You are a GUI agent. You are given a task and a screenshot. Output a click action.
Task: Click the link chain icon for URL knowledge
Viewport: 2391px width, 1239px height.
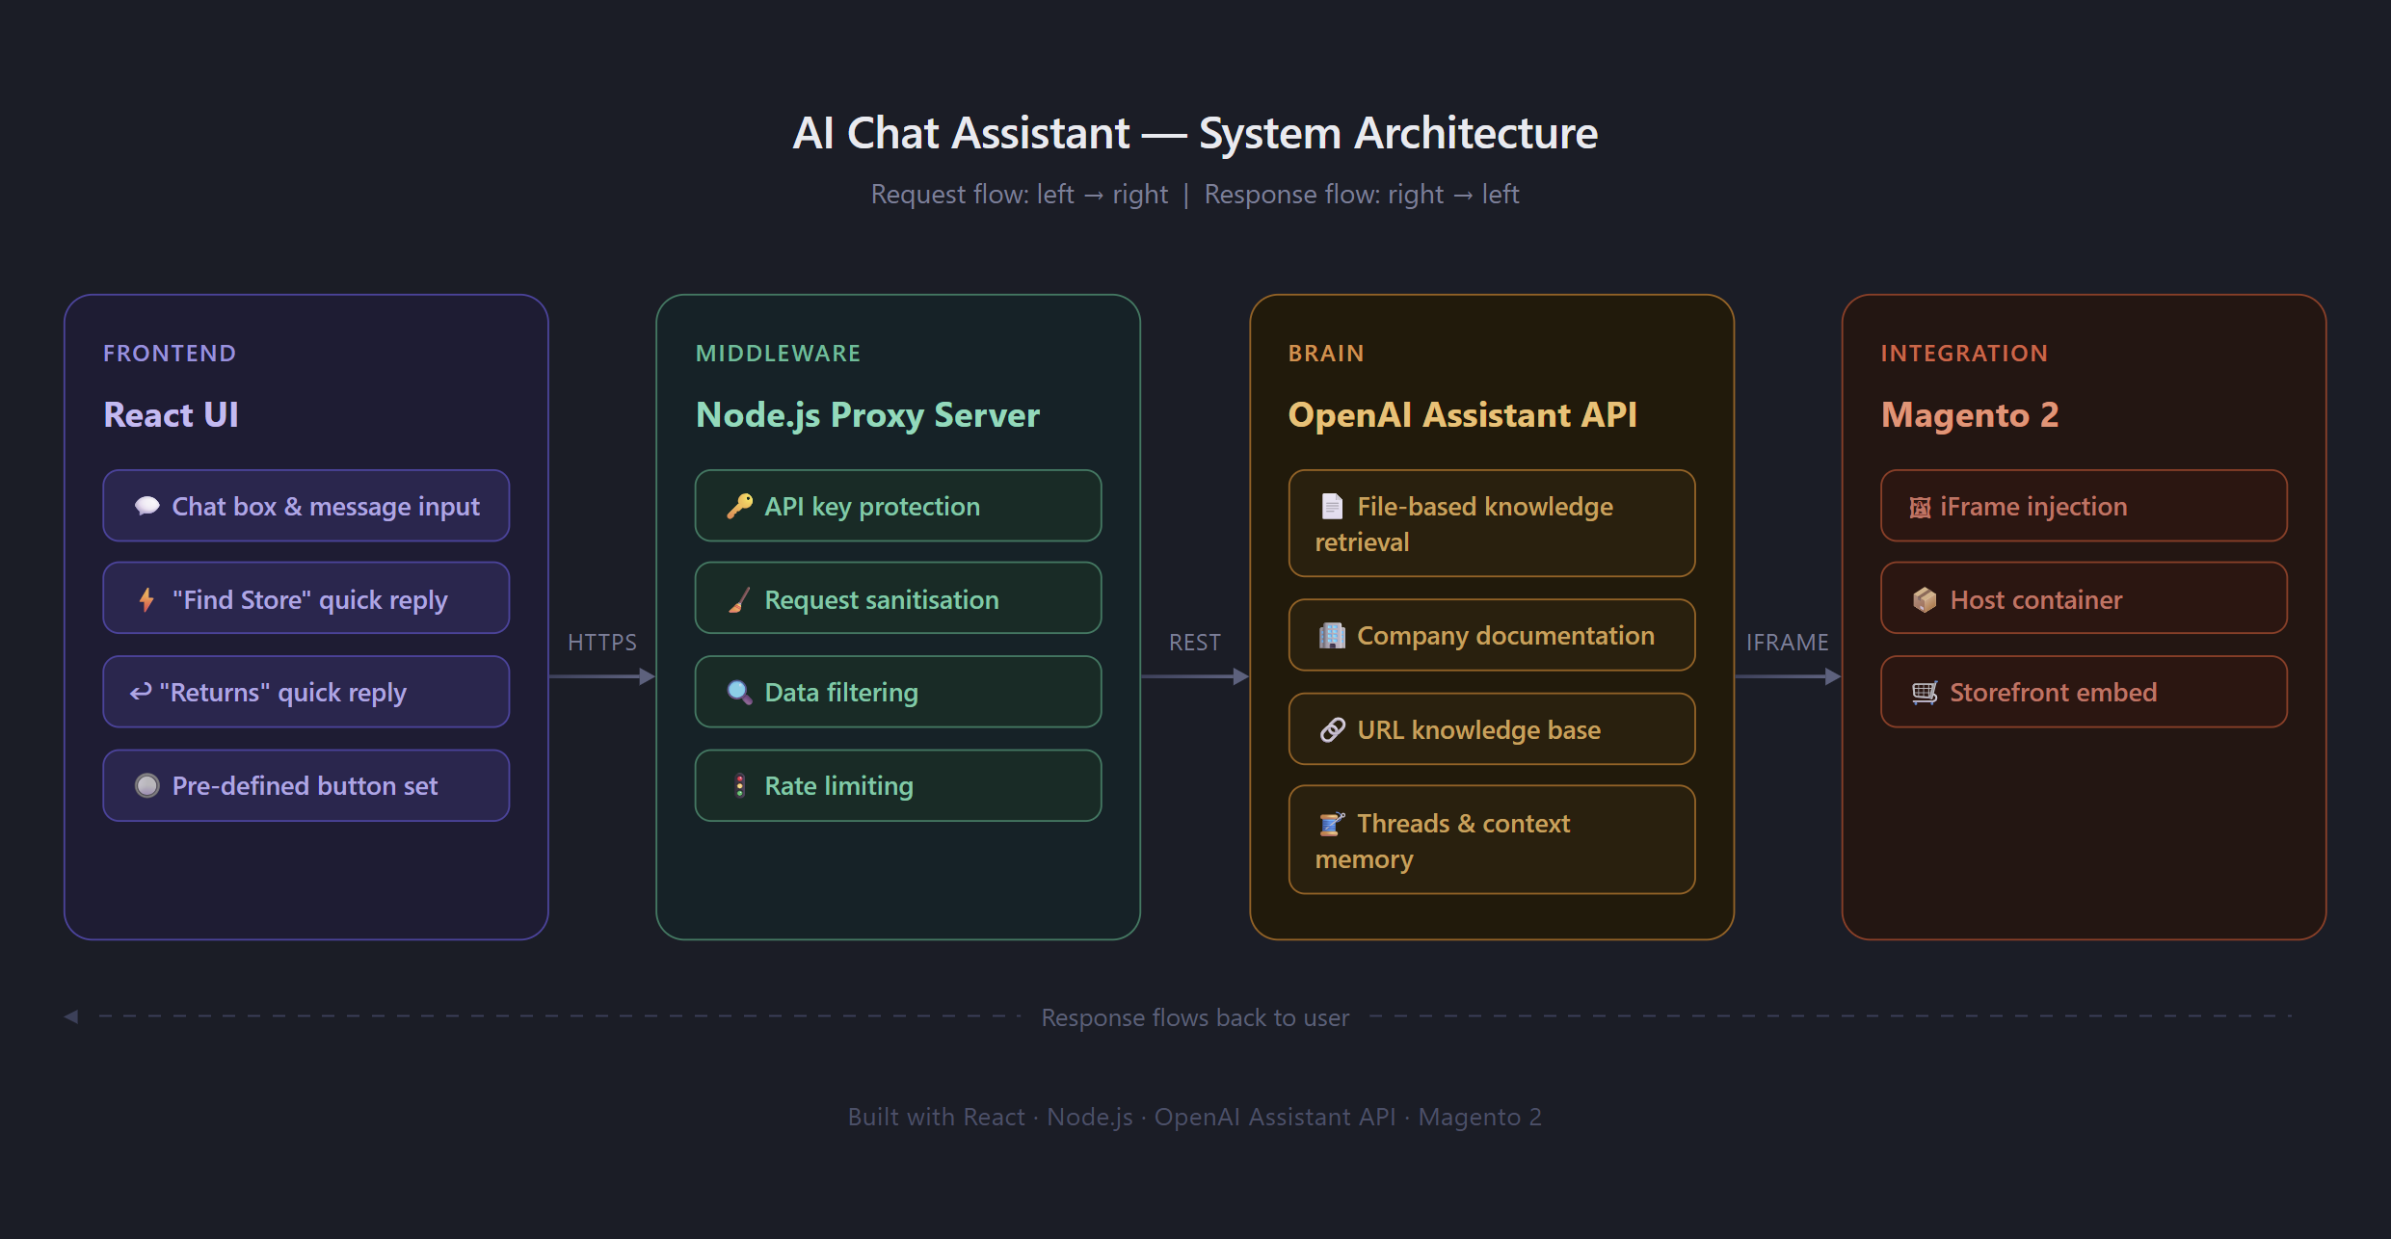(x=1332, y=729)
